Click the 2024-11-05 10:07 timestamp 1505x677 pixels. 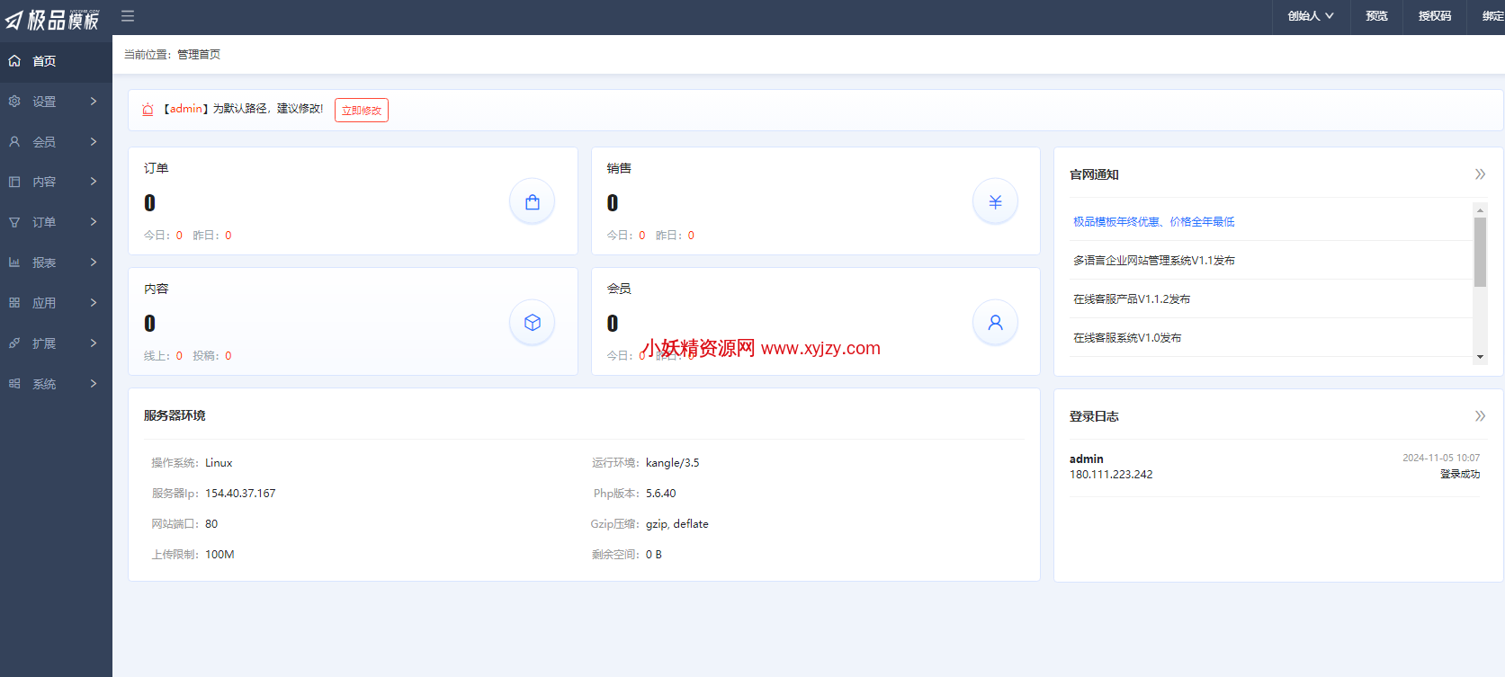tap(1441, 458)
